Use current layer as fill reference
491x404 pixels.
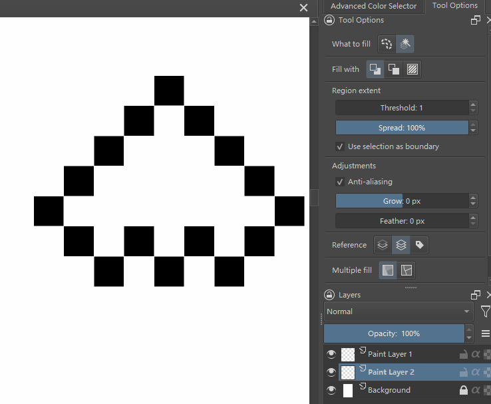click(x=383, y=245)
